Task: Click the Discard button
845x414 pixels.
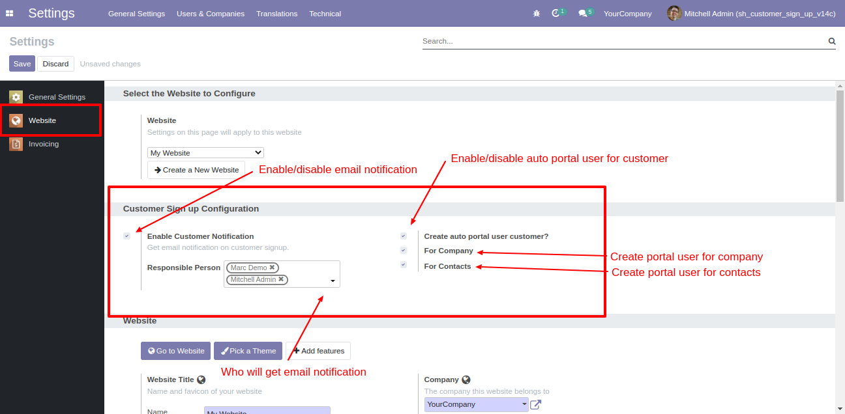Action: click(55, 64)
